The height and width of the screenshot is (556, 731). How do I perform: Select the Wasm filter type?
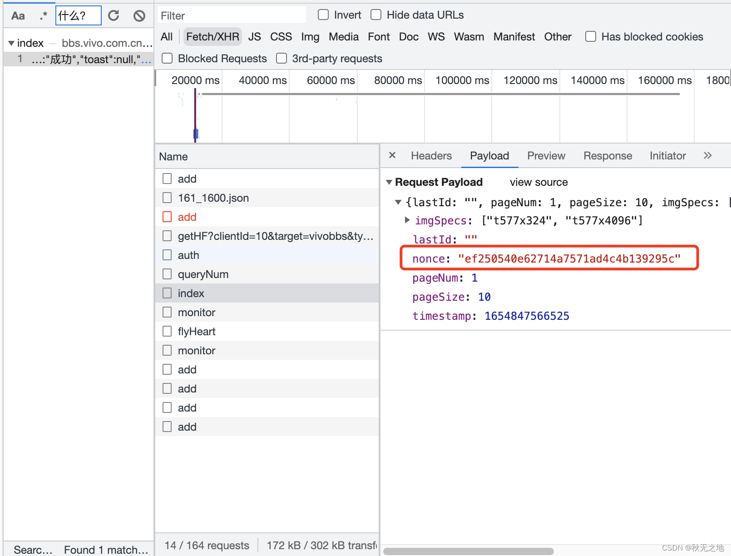469,37
